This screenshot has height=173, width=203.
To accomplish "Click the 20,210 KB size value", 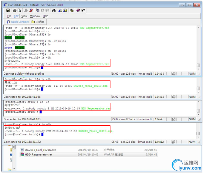I will (x=151, y=150).
